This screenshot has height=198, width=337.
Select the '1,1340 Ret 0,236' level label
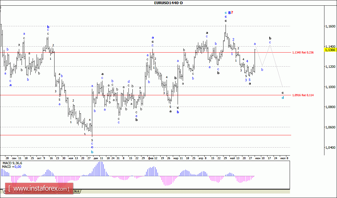(303, 53)
